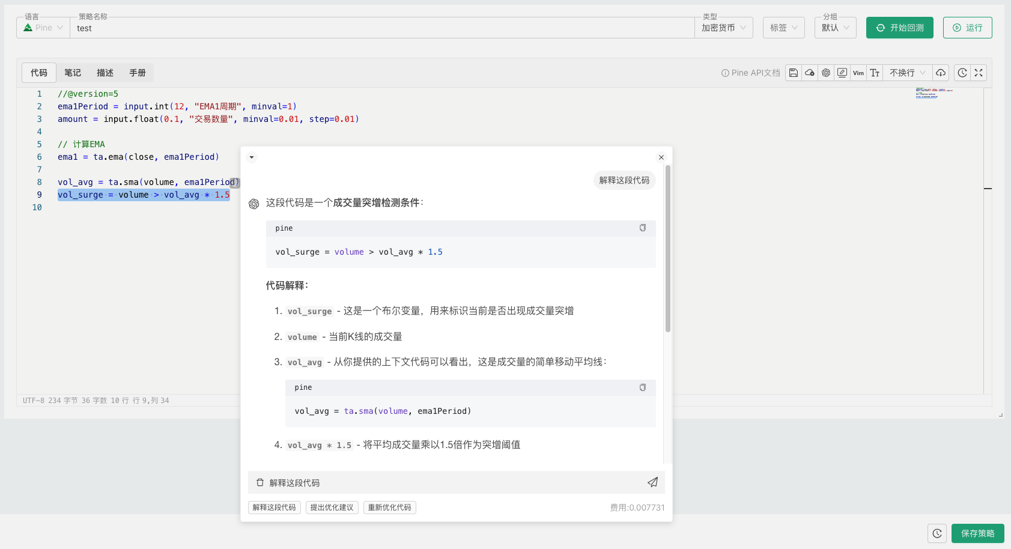Click the 提出优化建议 suggestion button
1011x549 pixels.
point(332,508)
